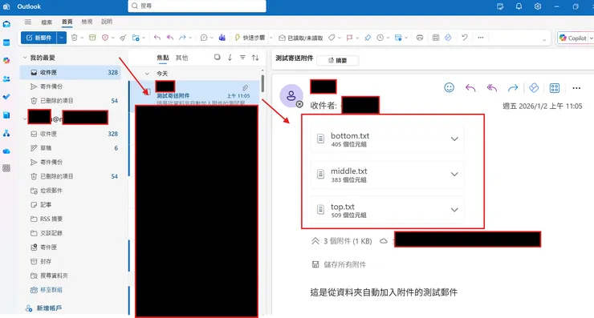The width and height of the screenshot is (594, 318).
Task: Open the Apps grid icon in message header
Action: (x=555, y=88)
